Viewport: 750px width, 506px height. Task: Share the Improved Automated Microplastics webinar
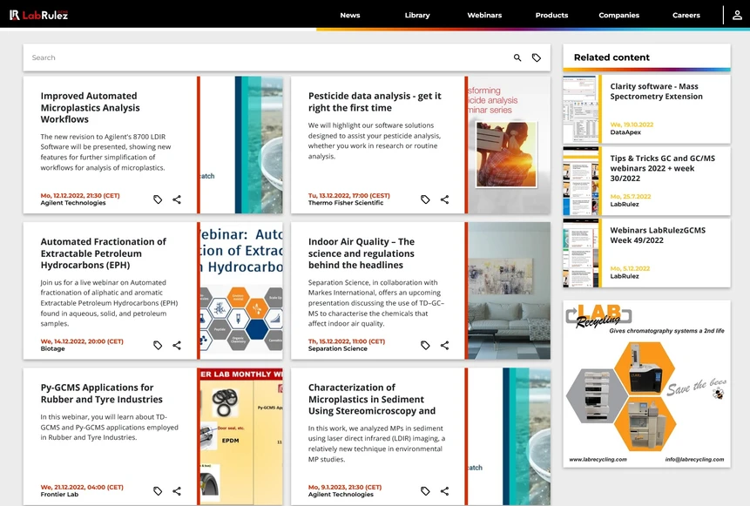[x=177, y=199]
